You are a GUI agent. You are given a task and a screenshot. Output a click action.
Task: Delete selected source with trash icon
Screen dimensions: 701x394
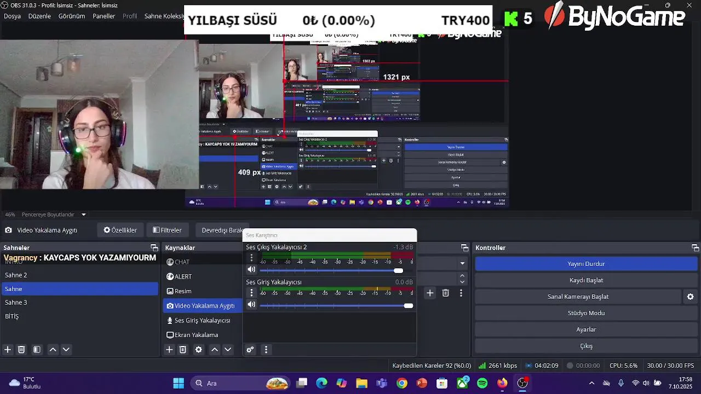(183, 350)
